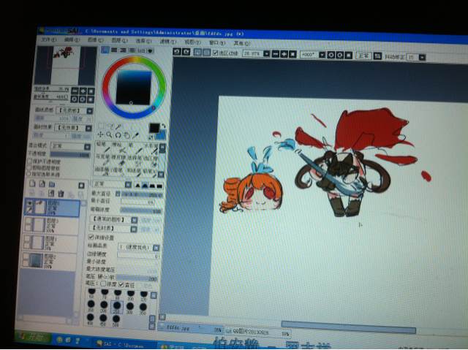Create a new layer with the blank page icon

point(32,183)
